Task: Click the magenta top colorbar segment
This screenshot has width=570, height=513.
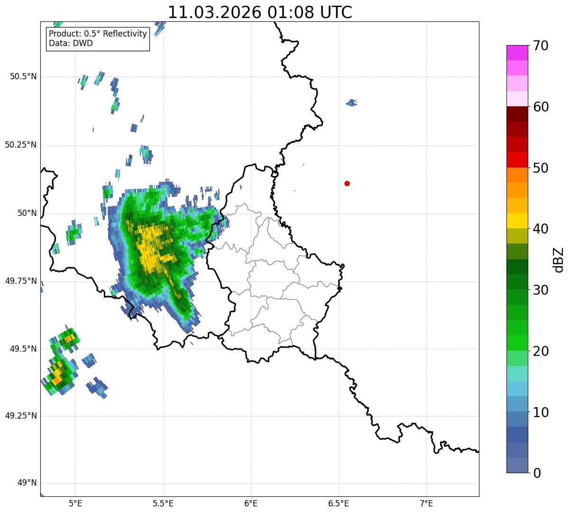Action: pyautogui.click(x=517, y=53)
